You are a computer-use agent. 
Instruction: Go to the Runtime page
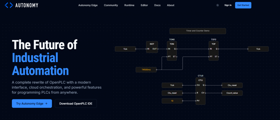[129, 5]
